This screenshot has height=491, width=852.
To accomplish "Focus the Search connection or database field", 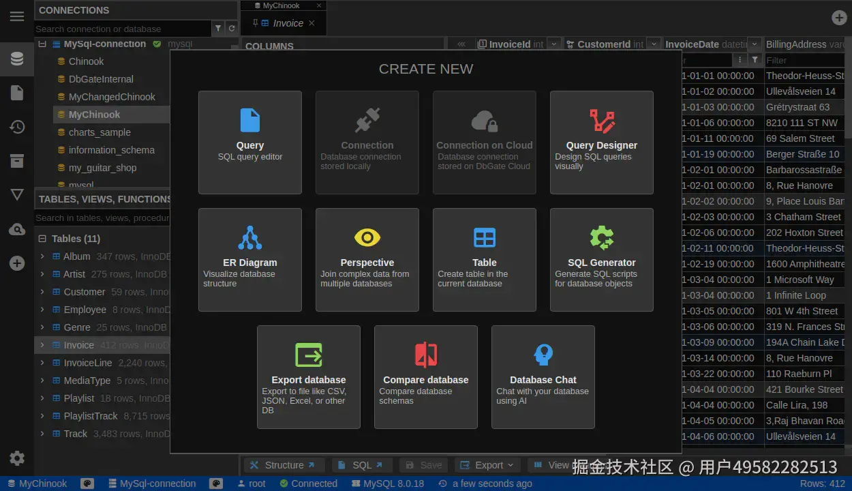I will pos(123,29).
